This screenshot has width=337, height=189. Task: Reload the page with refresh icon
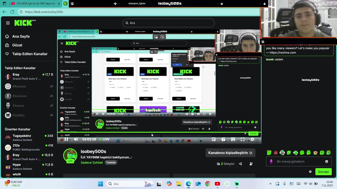(x=12, y=12)
